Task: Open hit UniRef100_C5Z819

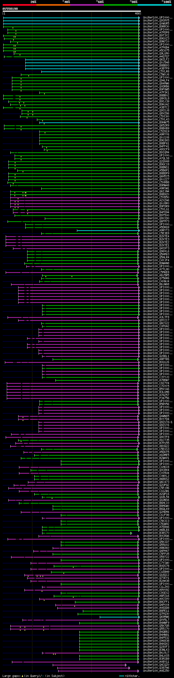Action: point(156,131)
